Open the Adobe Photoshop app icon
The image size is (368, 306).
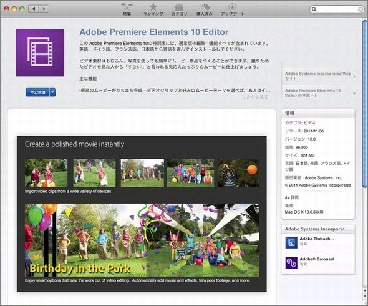[291, 242]
